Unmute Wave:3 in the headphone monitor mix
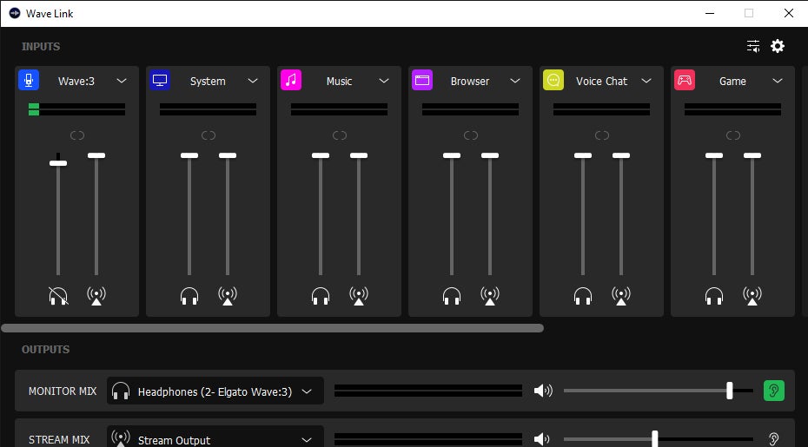The height and width of the screenshot is (447, 808). [x=58, y=296]
